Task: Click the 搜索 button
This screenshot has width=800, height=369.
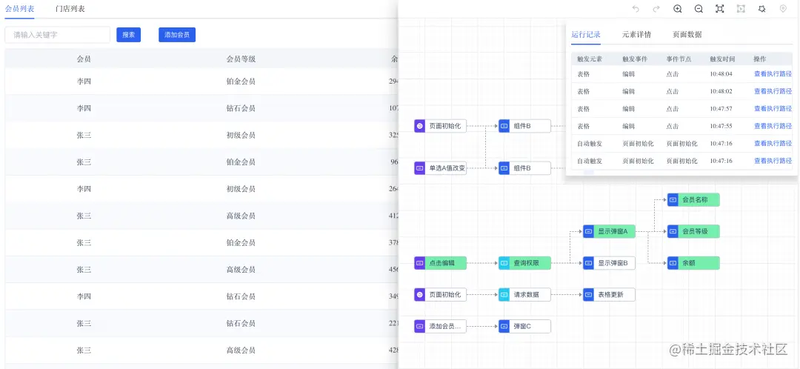Action: pos(129,35)
